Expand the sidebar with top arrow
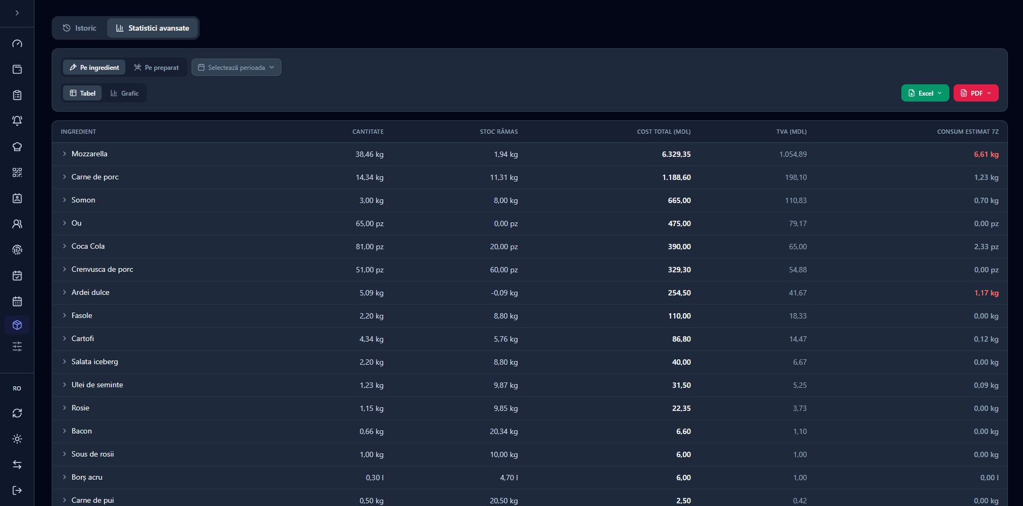The image size is (1023, 506). (x=17, y=13)
